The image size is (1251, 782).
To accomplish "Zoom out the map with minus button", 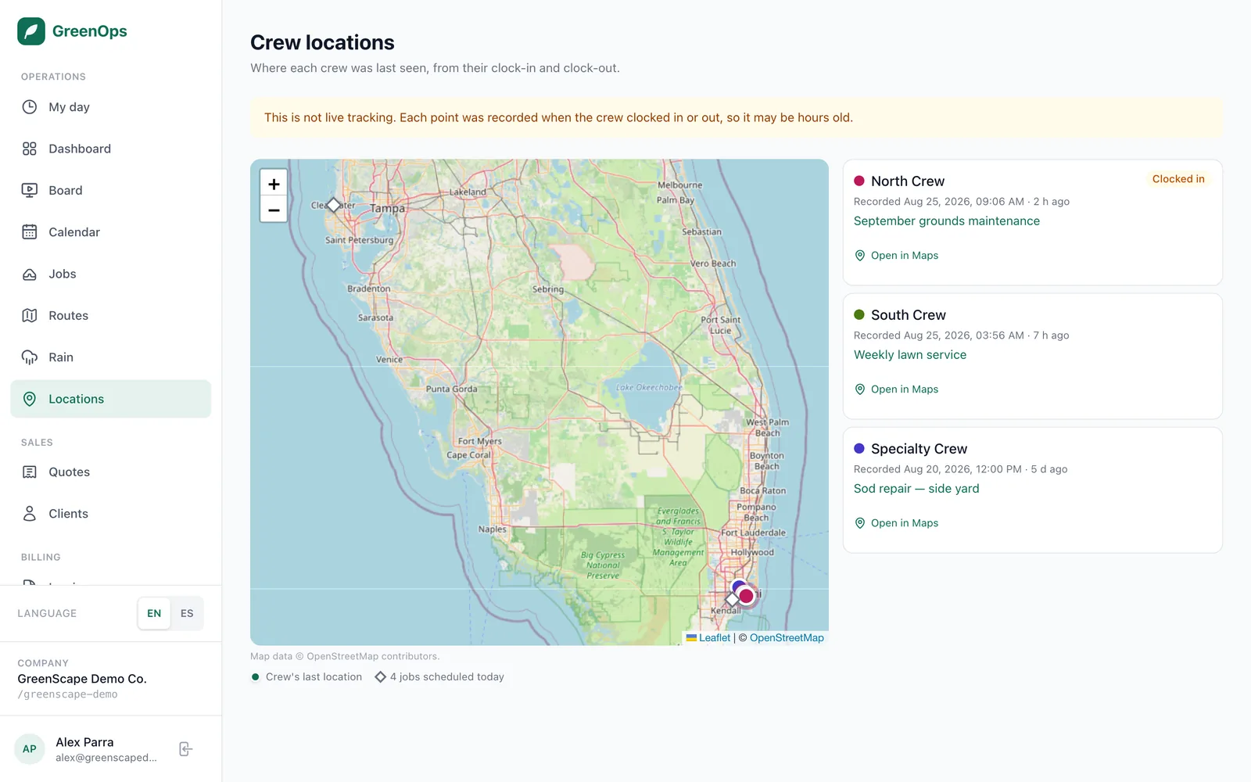I will (x=274, y=210).
